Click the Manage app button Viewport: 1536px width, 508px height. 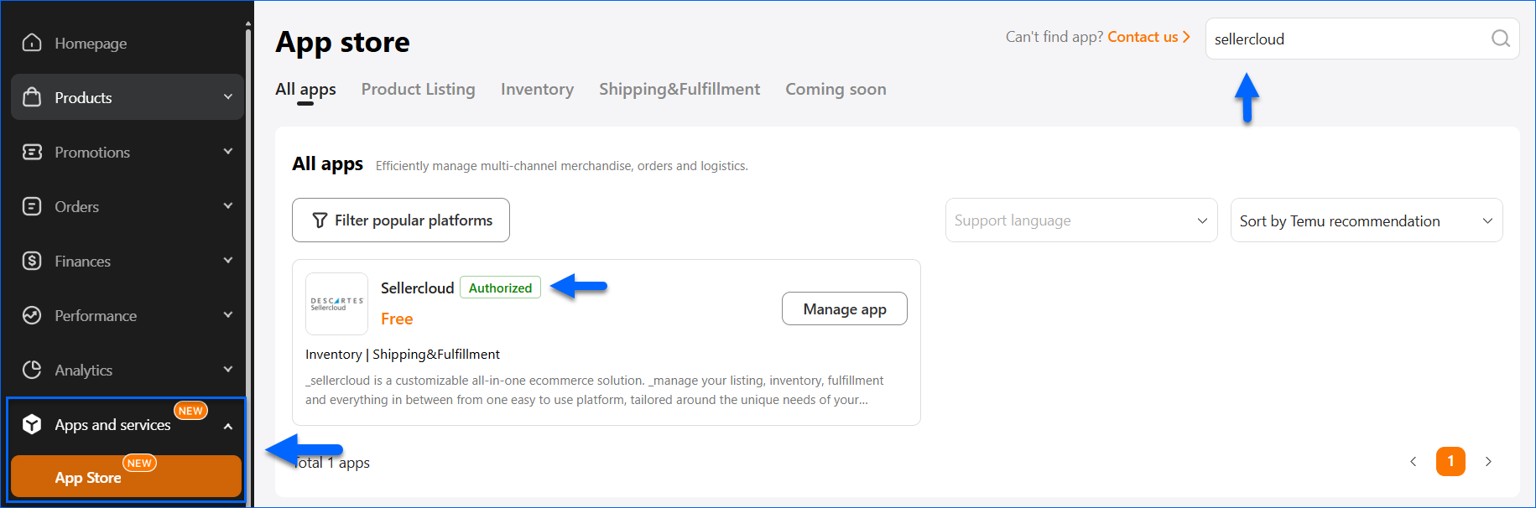pyautogui.click(x=844, y=308)
